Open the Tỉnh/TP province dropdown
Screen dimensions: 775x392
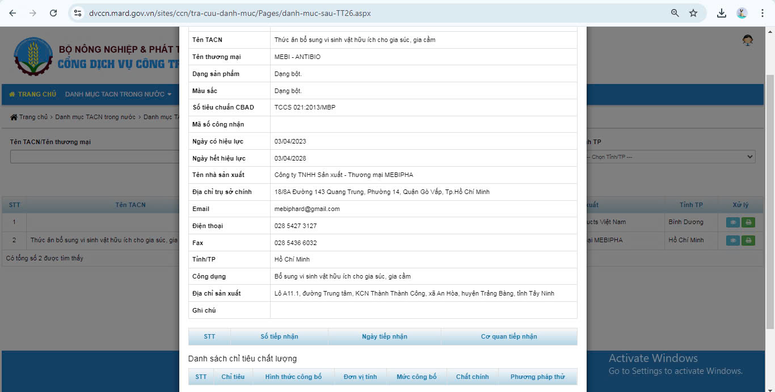coord(671,157)
